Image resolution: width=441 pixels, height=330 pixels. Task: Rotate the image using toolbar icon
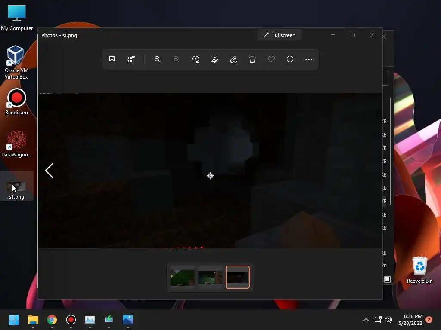coord(196,59)
